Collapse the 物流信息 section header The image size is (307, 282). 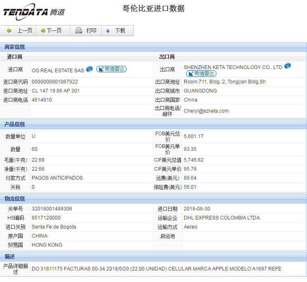[15, 199]
